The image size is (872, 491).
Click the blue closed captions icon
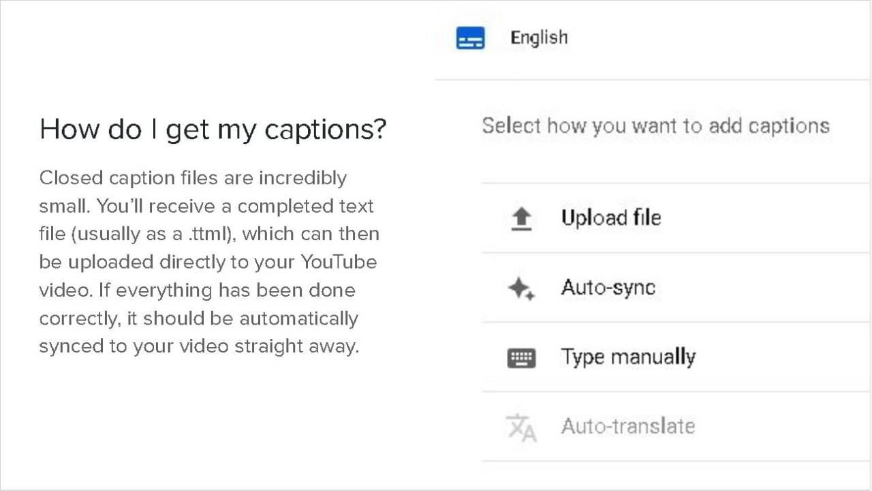[470, 38]
